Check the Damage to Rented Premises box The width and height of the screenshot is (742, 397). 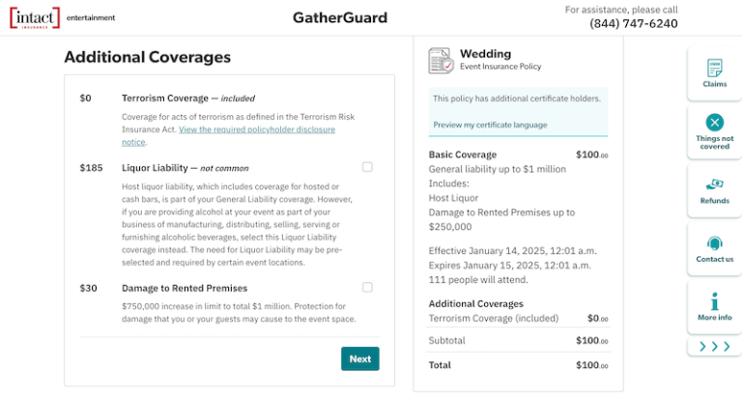(367, 287)
